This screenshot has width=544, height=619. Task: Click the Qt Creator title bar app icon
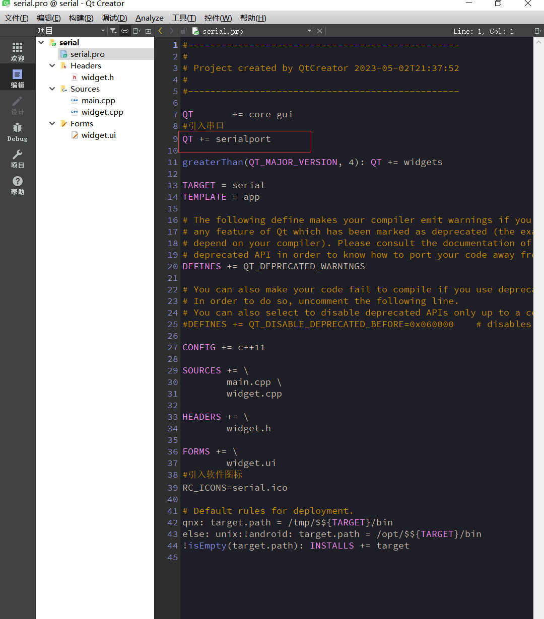coord(6,4)
